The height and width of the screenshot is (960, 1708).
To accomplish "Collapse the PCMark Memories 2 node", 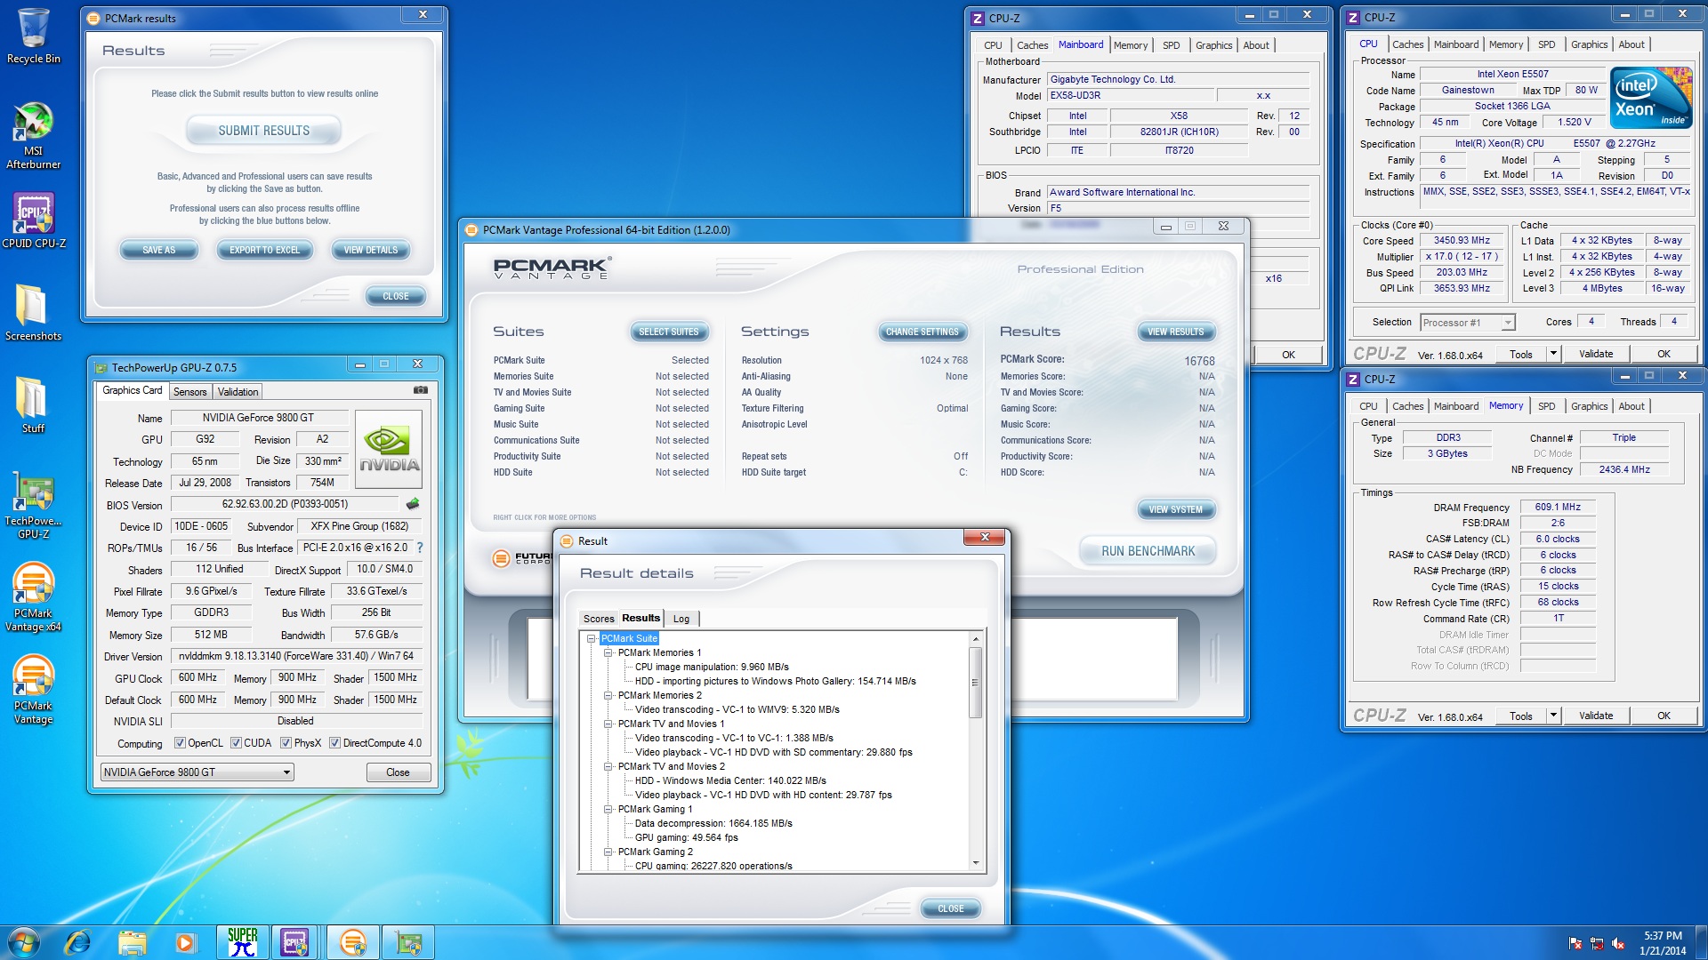I will click(608, 695).
